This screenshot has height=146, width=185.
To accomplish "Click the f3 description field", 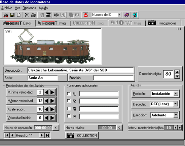I will [99, 109].
